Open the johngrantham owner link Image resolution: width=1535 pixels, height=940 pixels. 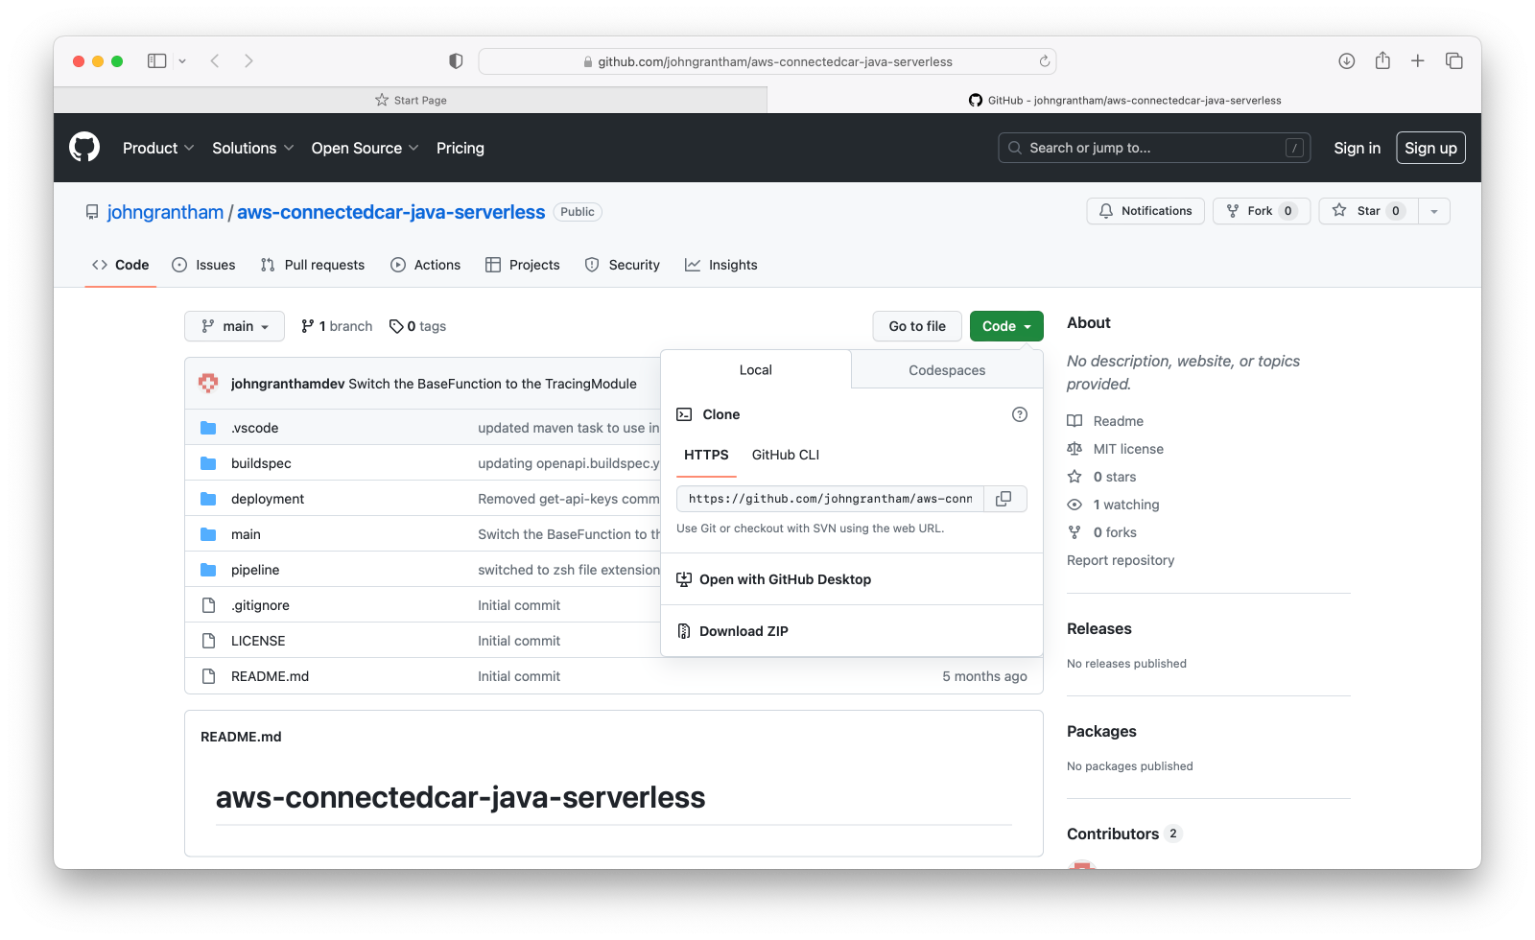pyautogui.click(x=165, y=212)
